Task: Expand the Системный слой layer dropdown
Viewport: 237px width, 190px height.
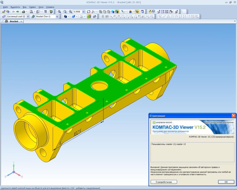Action: pos(28,16)
